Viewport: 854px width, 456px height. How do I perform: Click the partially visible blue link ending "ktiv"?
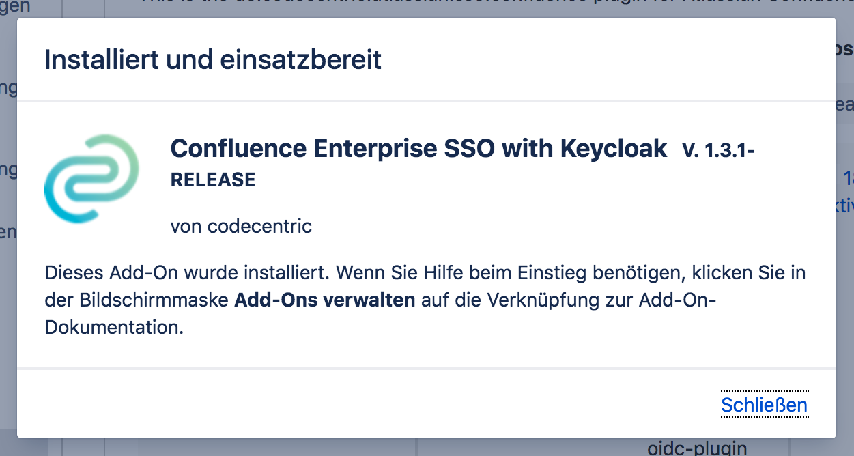point(846,202)
